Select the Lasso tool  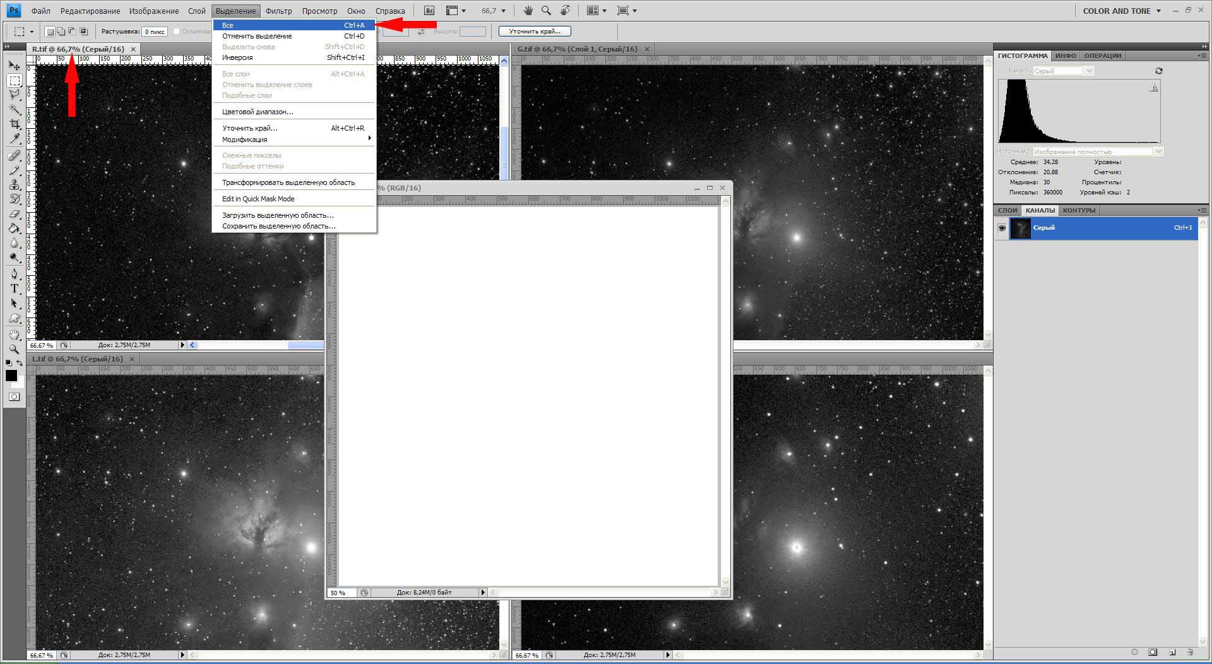tap(15, 95)
